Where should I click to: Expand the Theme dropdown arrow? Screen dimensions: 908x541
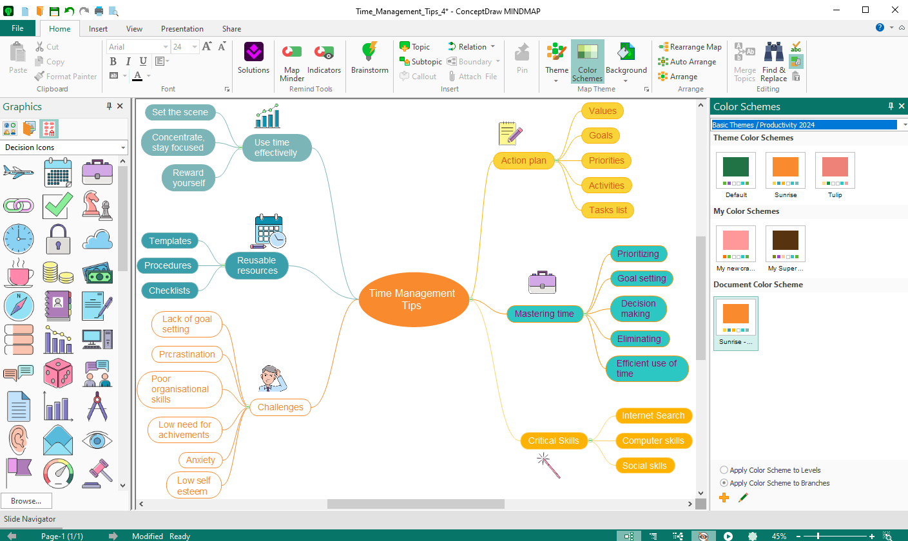pos(556,81)
